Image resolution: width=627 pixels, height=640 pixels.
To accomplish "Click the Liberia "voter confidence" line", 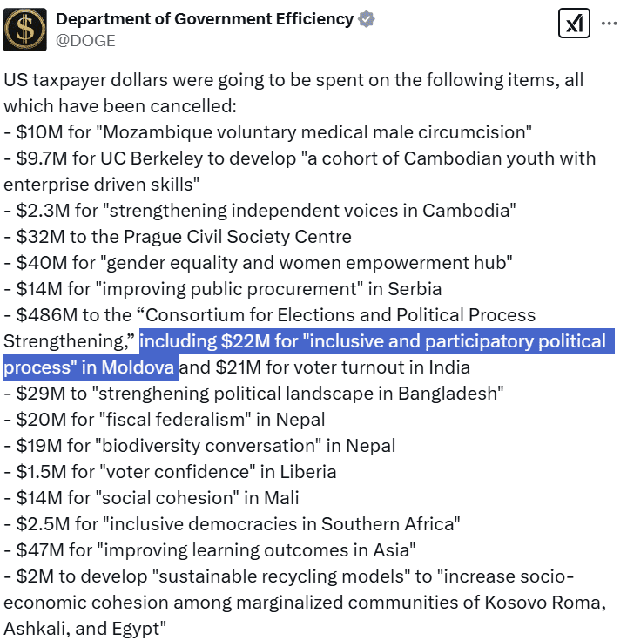I will click(170, 472).
